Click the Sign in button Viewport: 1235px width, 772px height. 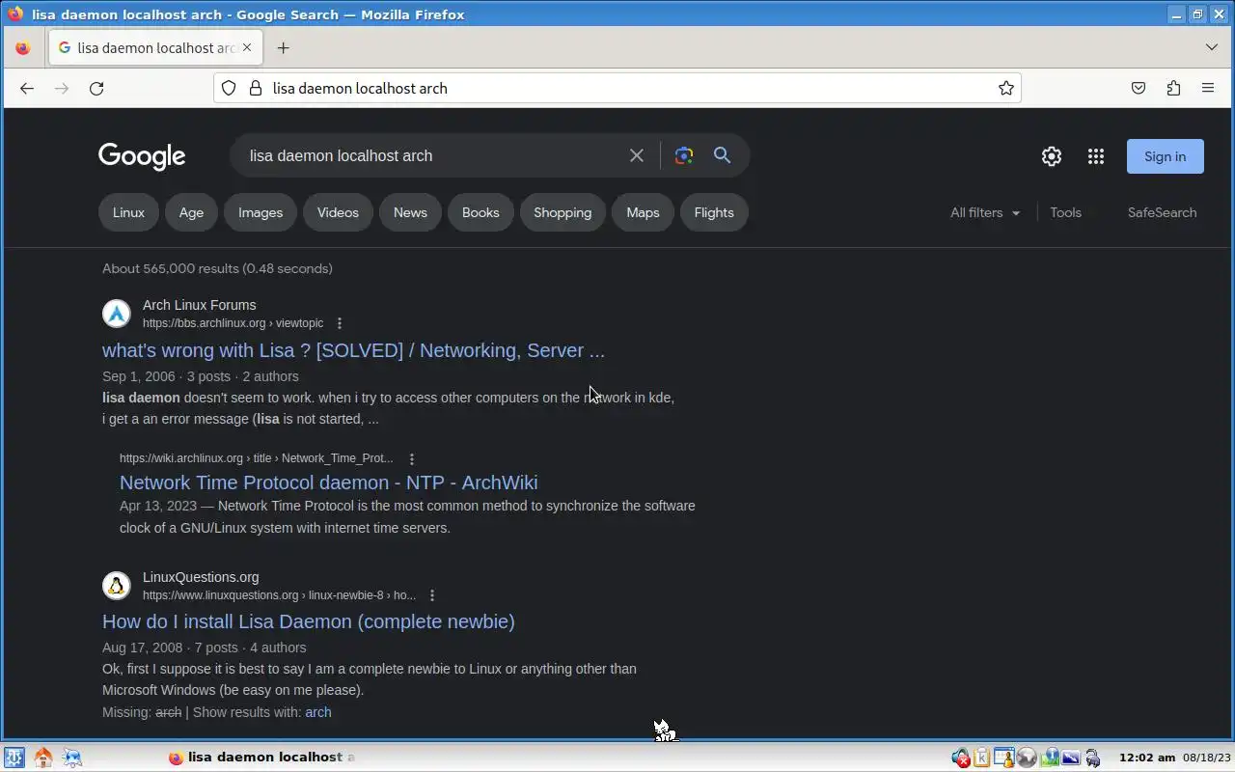(x=1166, y=156)
